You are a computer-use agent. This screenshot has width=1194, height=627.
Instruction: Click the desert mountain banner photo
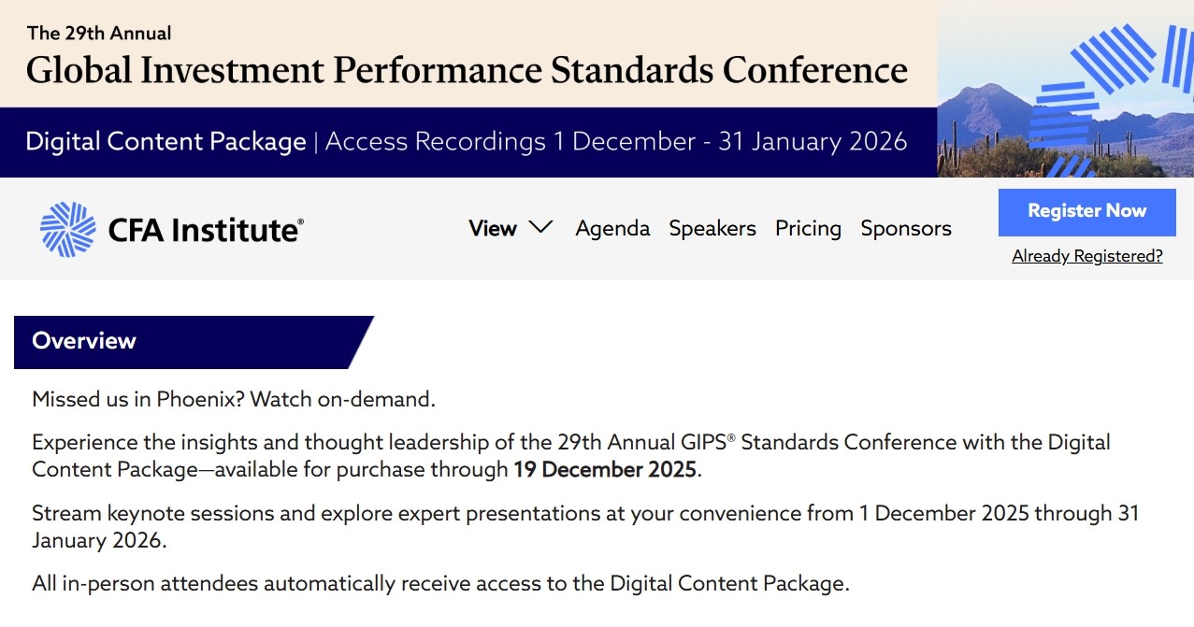(991, 121)
